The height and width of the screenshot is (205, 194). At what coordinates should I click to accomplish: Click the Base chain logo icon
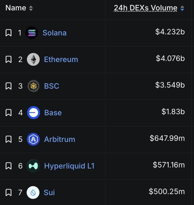point(33,113)
